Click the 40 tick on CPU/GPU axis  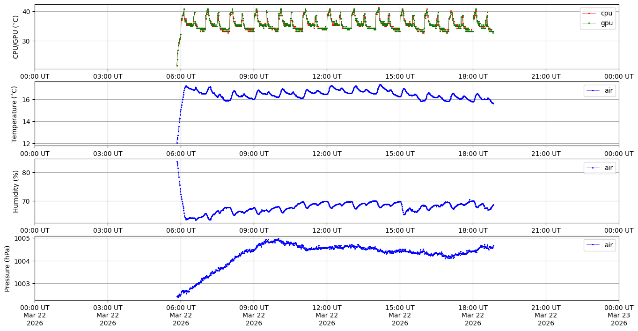pyautogui.click(x=26, y=11)
